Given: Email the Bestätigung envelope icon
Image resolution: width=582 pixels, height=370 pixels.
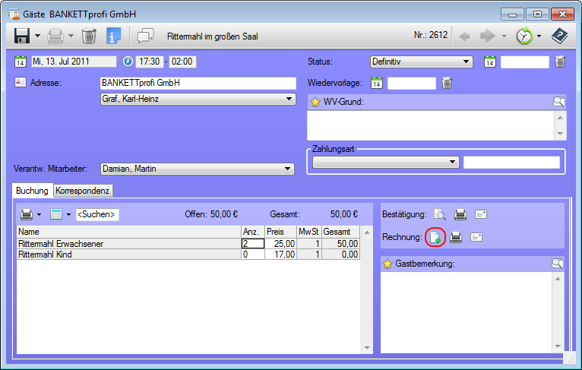Looking at the screenshot, I should 481,214.
